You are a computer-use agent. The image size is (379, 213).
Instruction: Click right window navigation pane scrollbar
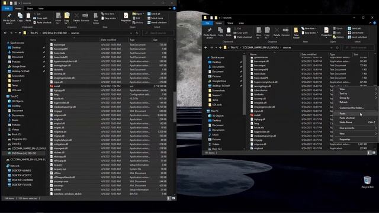pos(244,85)
